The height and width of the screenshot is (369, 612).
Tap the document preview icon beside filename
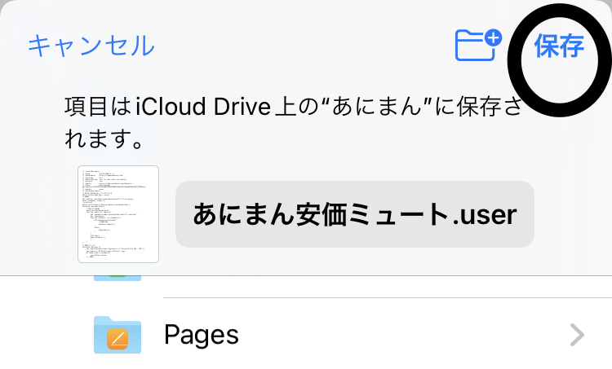click(x=118, y=214)
